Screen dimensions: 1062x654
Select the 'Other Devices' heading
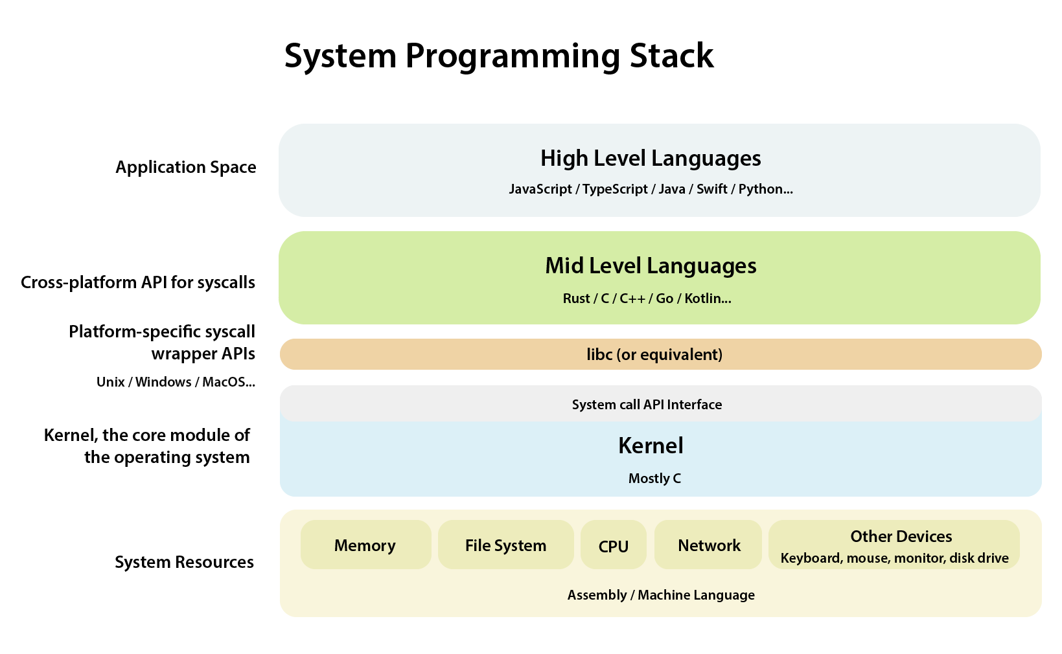(901, 536)
